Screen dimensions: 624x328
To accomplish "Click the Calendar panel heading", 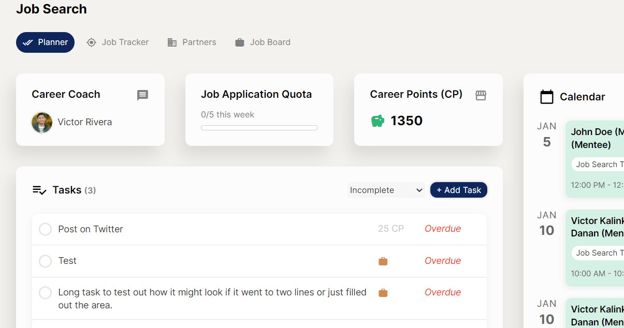I will pyautogui.click(x=583, y=97).
